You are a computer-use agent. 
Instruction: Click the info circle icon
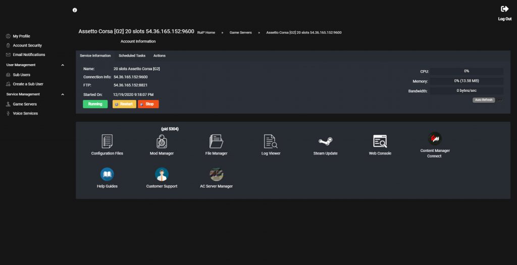tap(75, 10)
